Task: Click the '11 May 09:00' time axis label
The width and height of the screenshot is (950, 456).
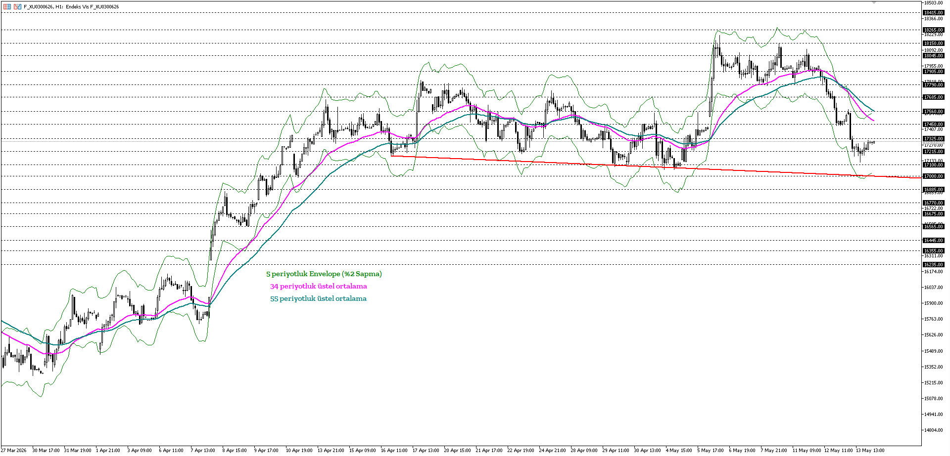Action: (807, 451)
